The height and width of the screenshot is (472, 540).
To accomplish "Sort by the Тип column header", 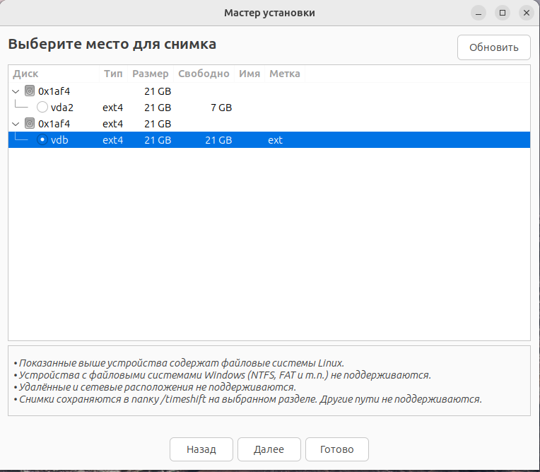I will (x=113, y=74).
